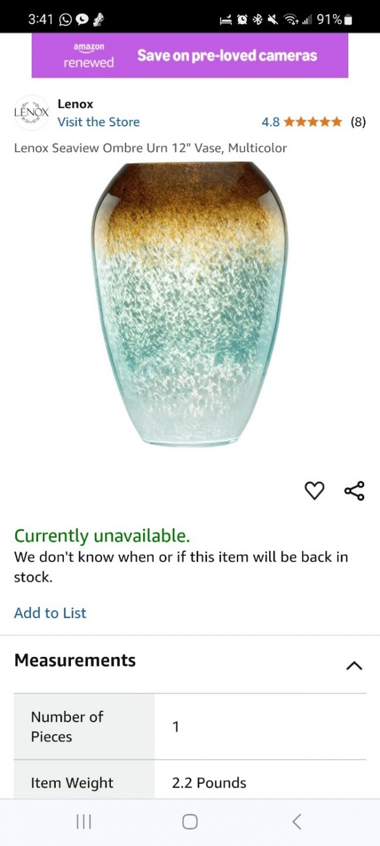Tap the share icon
The image size is (380, 846).
point(354,491)
